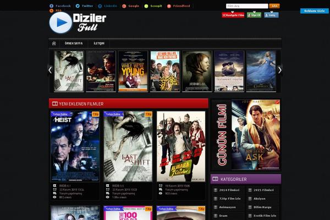Open While We're Young carousel poster
This screenshot has height=220, width=330.
133,71
